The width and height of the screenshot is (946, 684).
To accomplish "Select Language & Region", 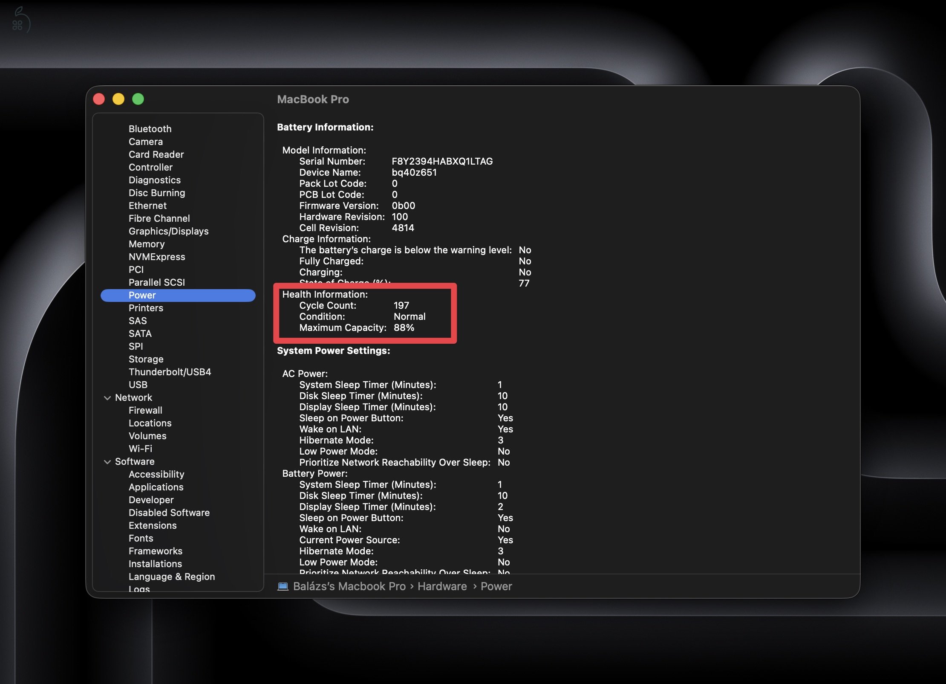I will tap(171, 577).
